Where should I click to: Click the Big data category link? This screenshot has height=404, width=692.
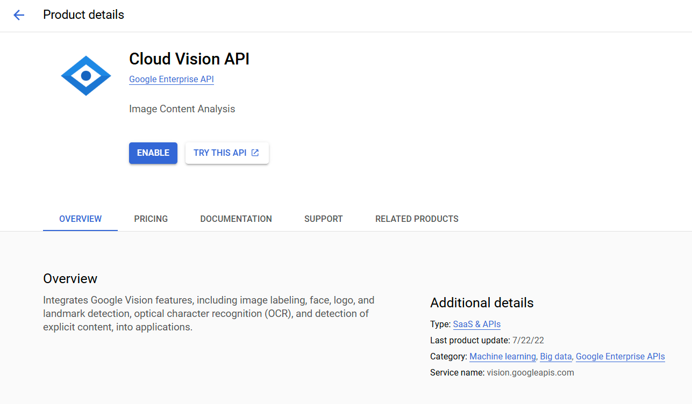click(555, 356)
